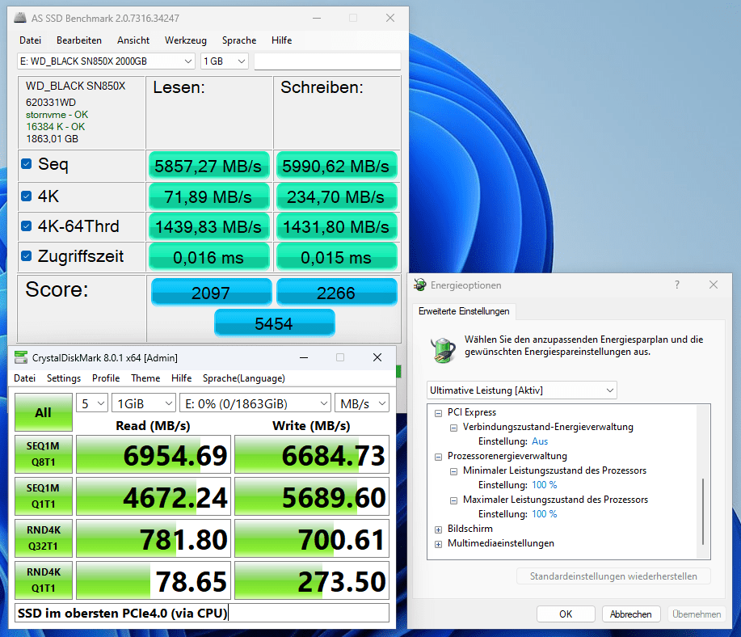Expand the Bildschirm tree node

(438, 529)
